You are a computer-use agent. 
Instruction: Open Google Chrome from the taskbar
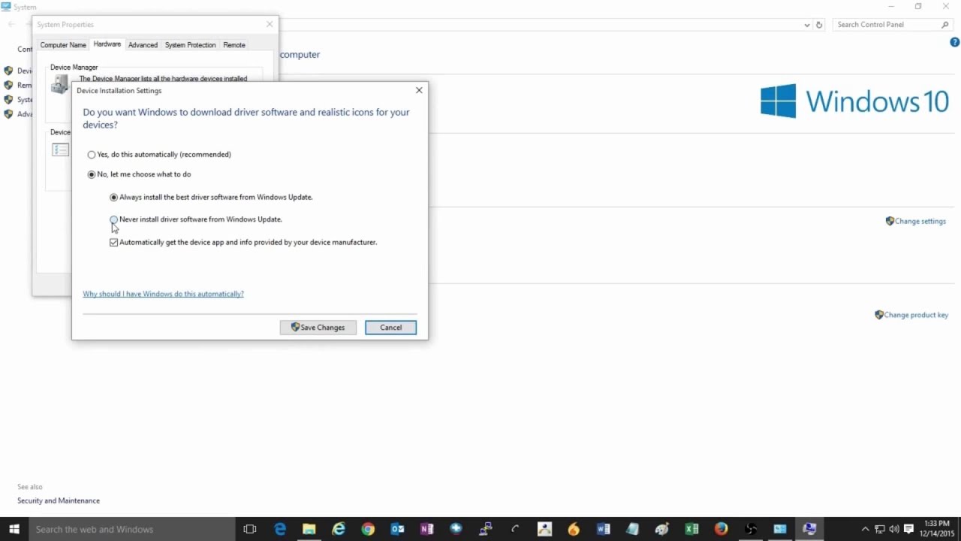tap(368, 529)
